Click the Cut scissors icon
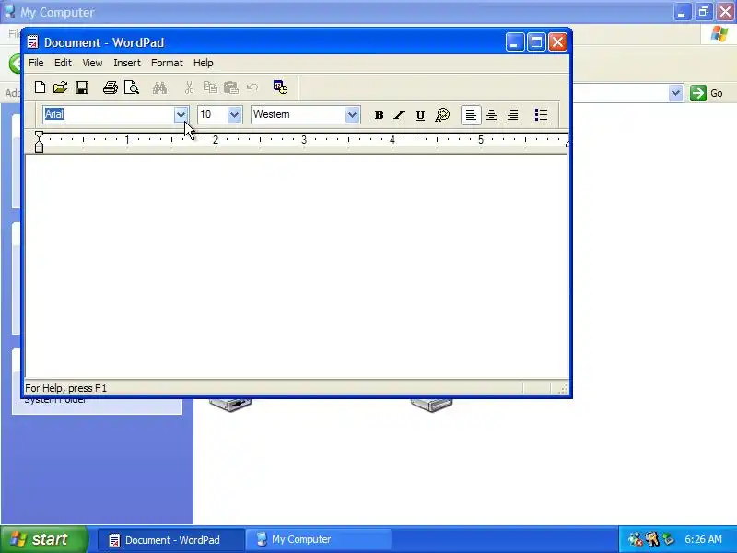737x553 pixels. coord(189,88)
